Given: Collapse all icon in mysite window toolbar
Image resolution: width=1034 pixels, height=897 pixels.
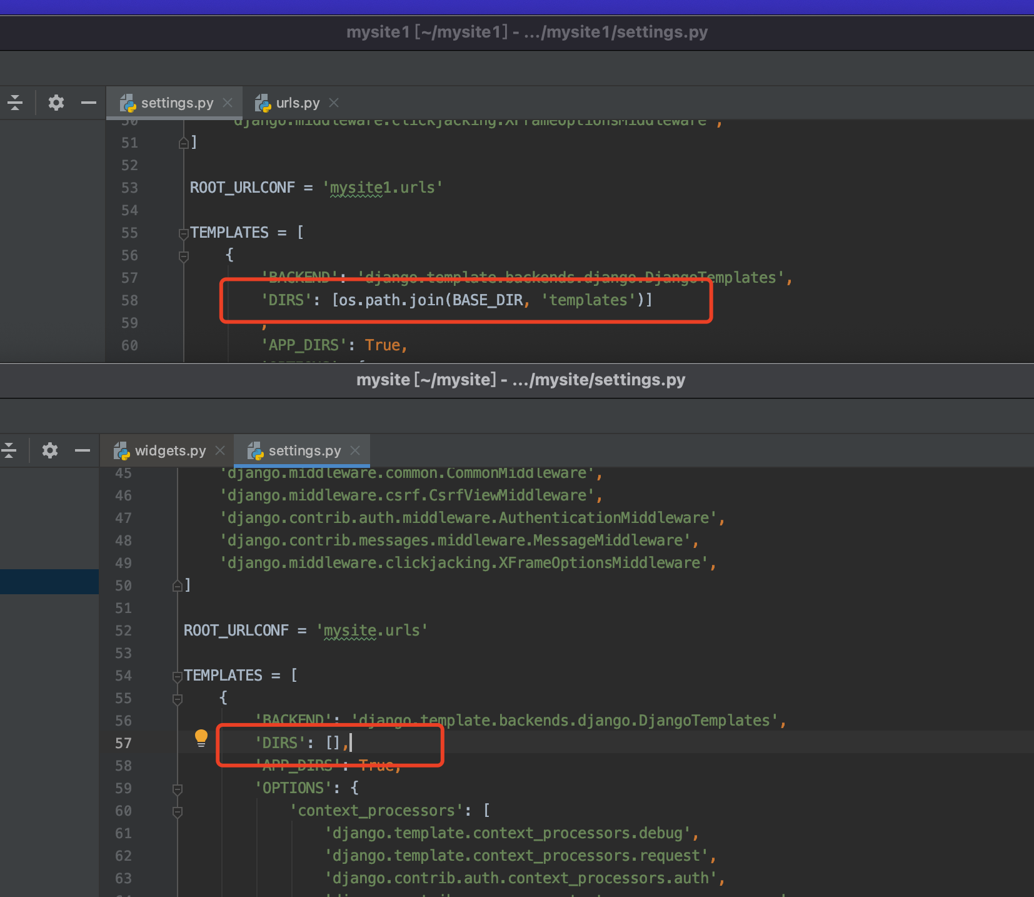Looking at the screenshot, I should [9, 450].
